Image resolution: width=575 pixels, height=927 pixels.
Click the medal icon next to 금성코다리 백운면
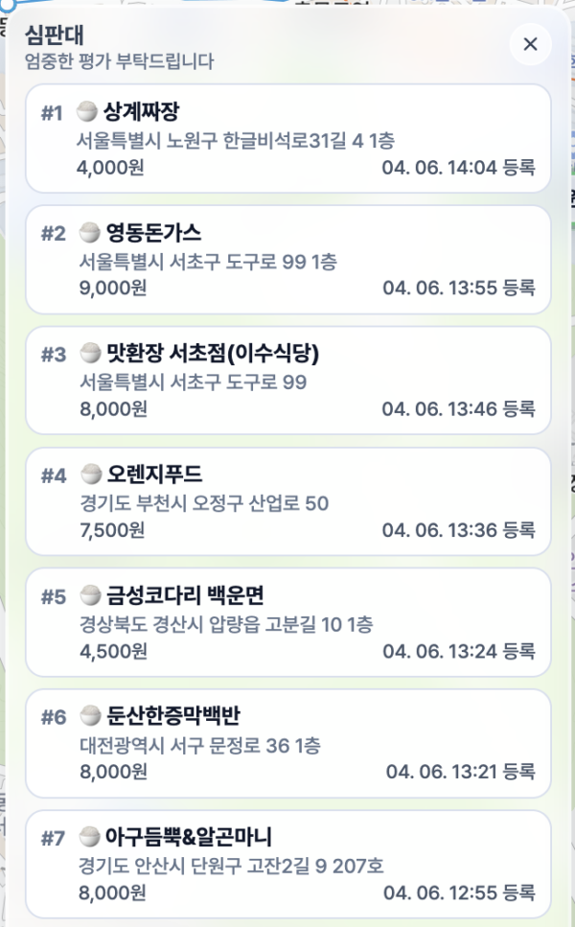pos(88,595)
